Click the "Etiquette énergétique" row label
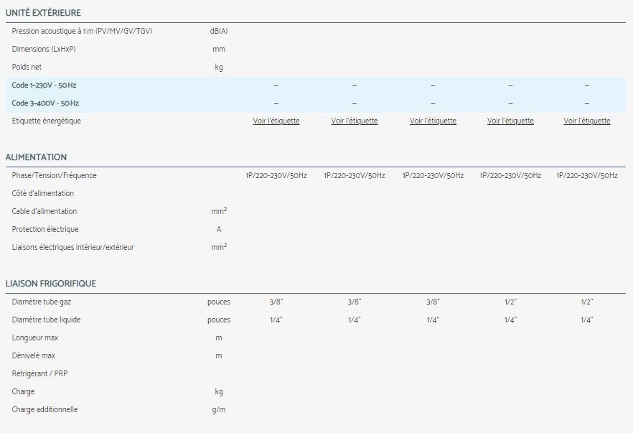633x433 pixels. (x=47, y=121)
